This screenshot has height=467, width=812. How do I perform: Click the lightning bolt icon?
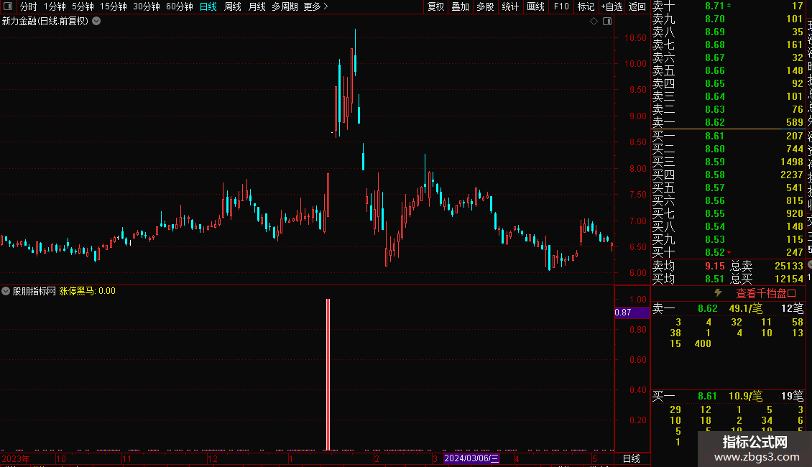[719, 293]
